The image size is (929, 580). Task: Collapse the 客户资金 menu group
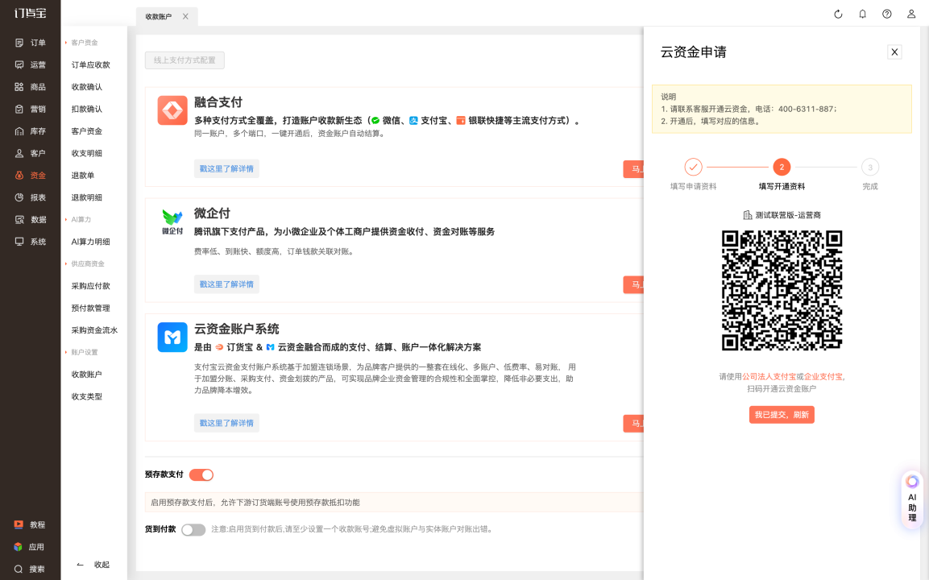pos(84,43)
